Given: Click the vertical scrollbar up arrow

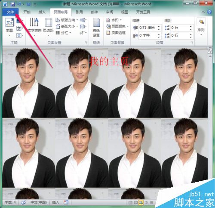Looking at the screenshot, I should coord(210,56).
